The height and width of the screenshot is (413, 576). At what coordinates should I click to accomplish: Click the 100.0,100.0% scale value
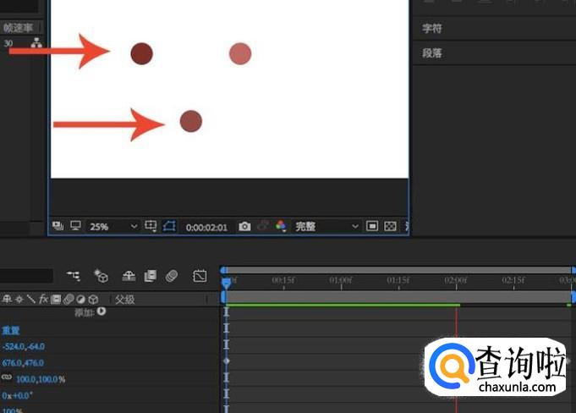(41, 379)
